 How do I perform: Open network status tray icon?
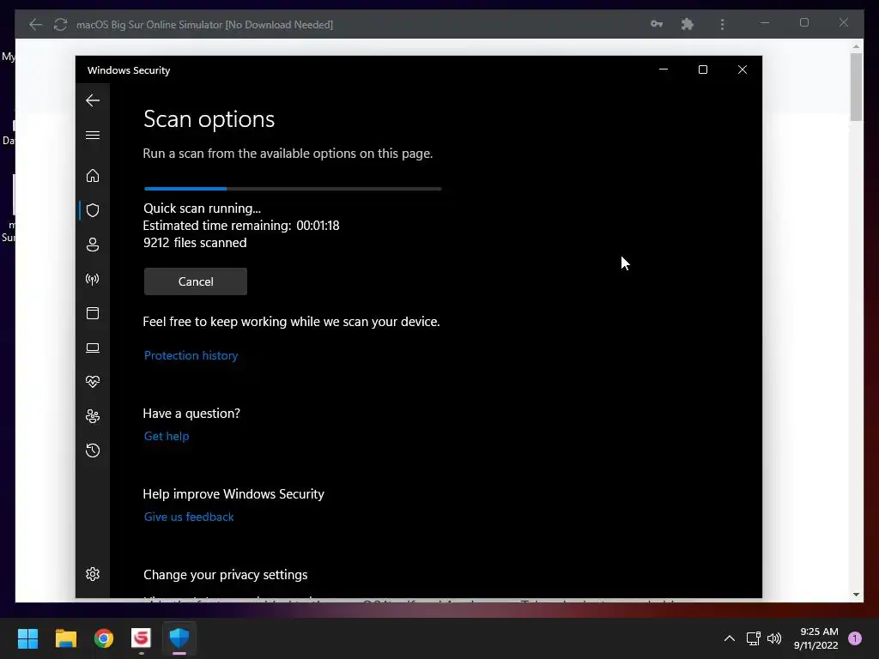point(753,638)
